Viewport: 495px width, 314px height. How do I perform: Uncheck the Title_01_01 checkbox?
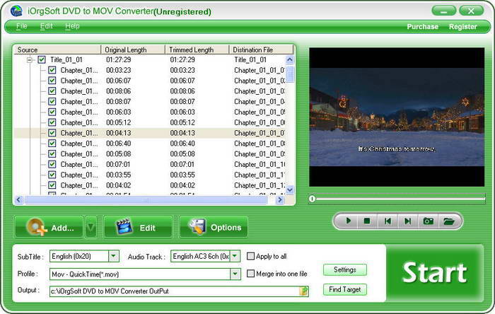(42, 59)
